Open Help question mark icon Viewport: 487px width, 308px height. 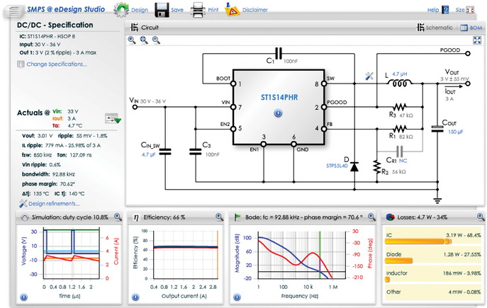pos(445,10)
